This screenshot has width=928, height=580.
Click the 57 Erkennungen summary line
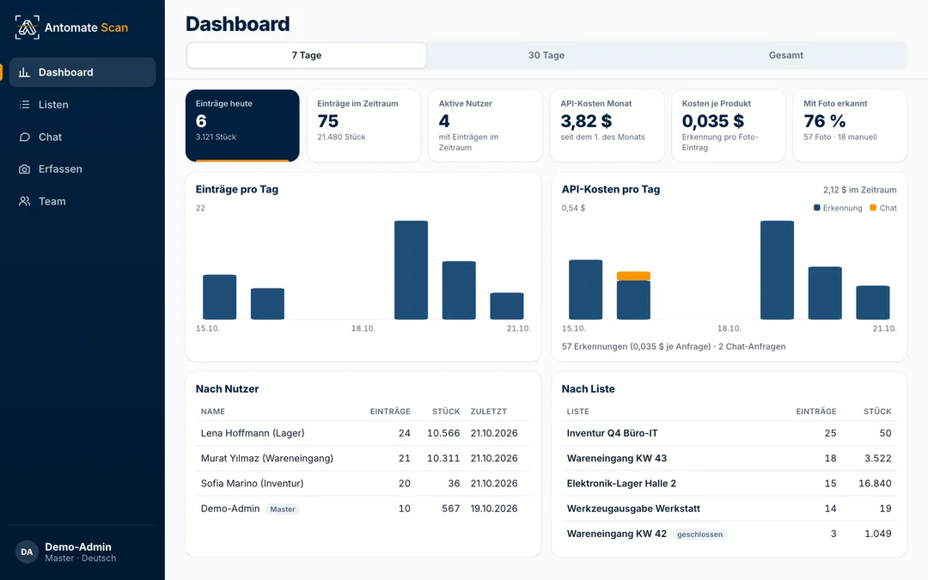click(674, 346)
